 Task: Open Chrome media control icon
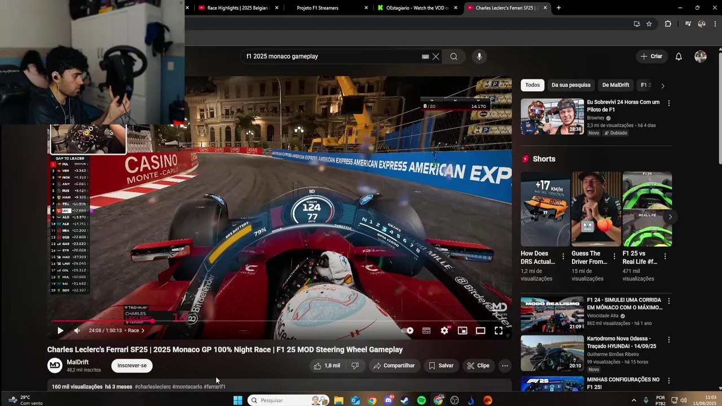(x=688, y=24)
